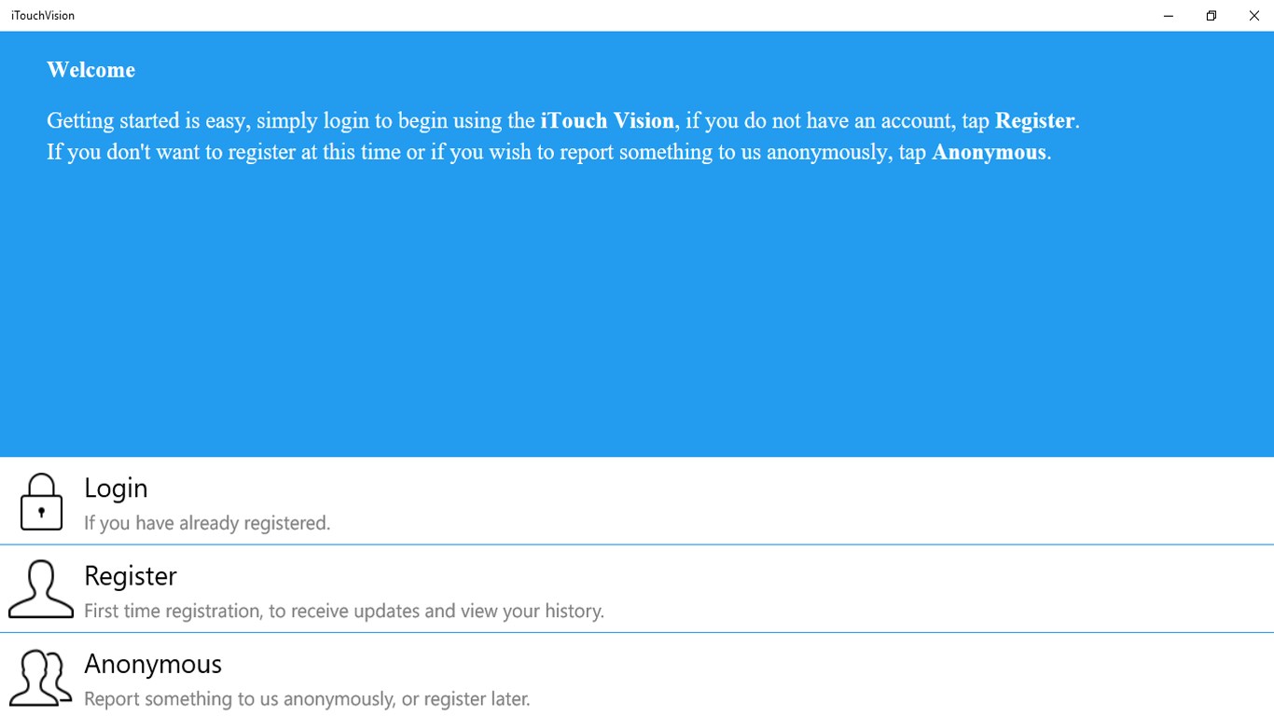The width and height of the screenshot is (1274, 716).
Task: Select the Register option heading
Action: point(130,575)
